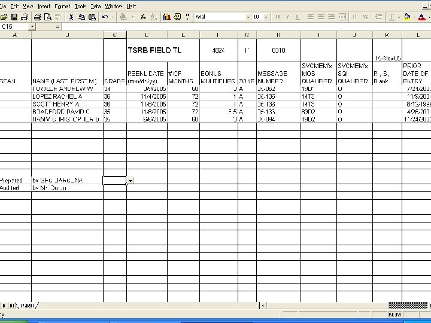Click the Undo icon

coord(105,17)
